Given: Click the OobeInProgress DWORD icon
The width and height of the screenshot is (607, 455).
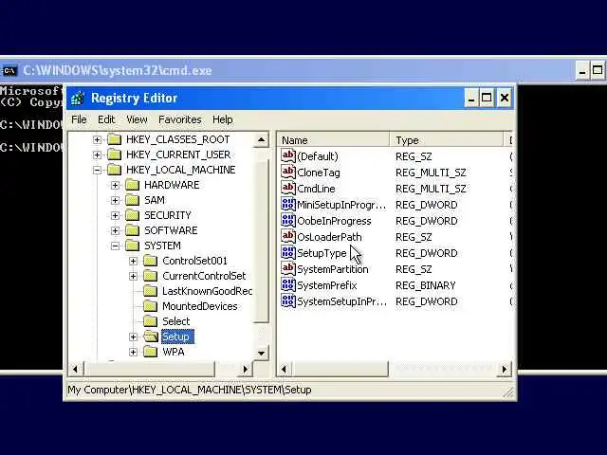Looking at the screenshot, I should click(288, 221).
